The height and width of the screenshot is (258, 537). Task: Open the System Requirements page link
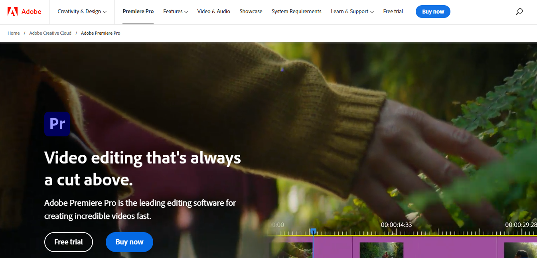[296, 12]
